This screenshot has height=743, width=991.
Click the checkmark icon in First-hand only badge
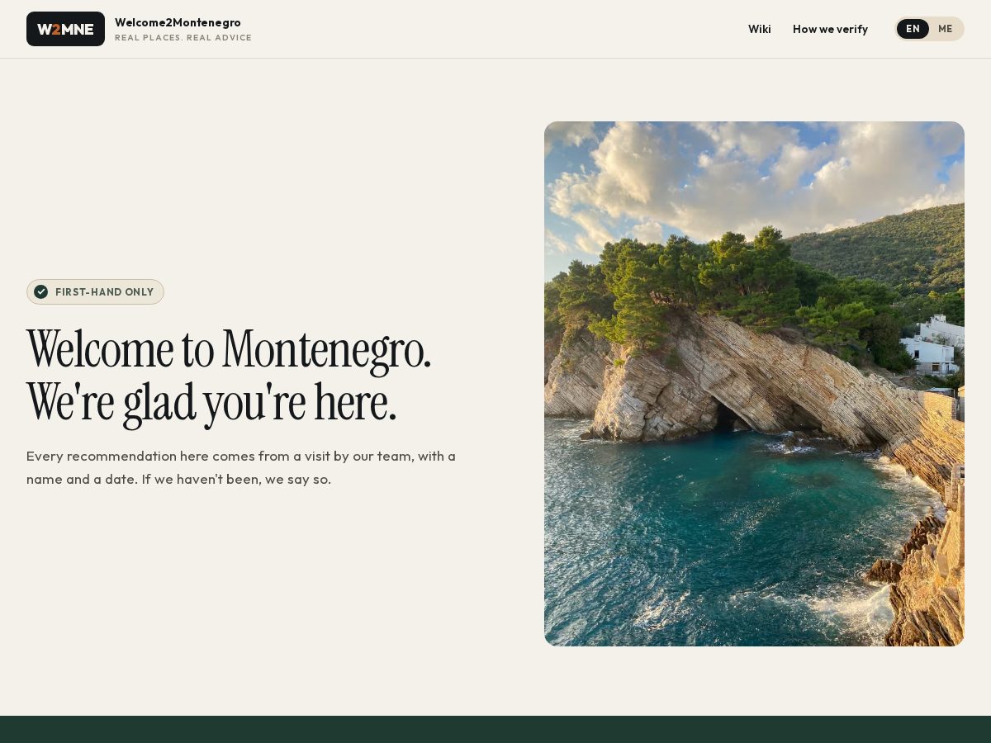(40, 291)
